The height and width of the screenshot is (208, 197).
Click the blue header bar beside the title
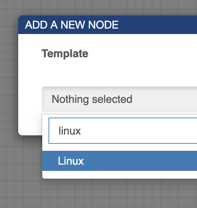coord(157,25)
